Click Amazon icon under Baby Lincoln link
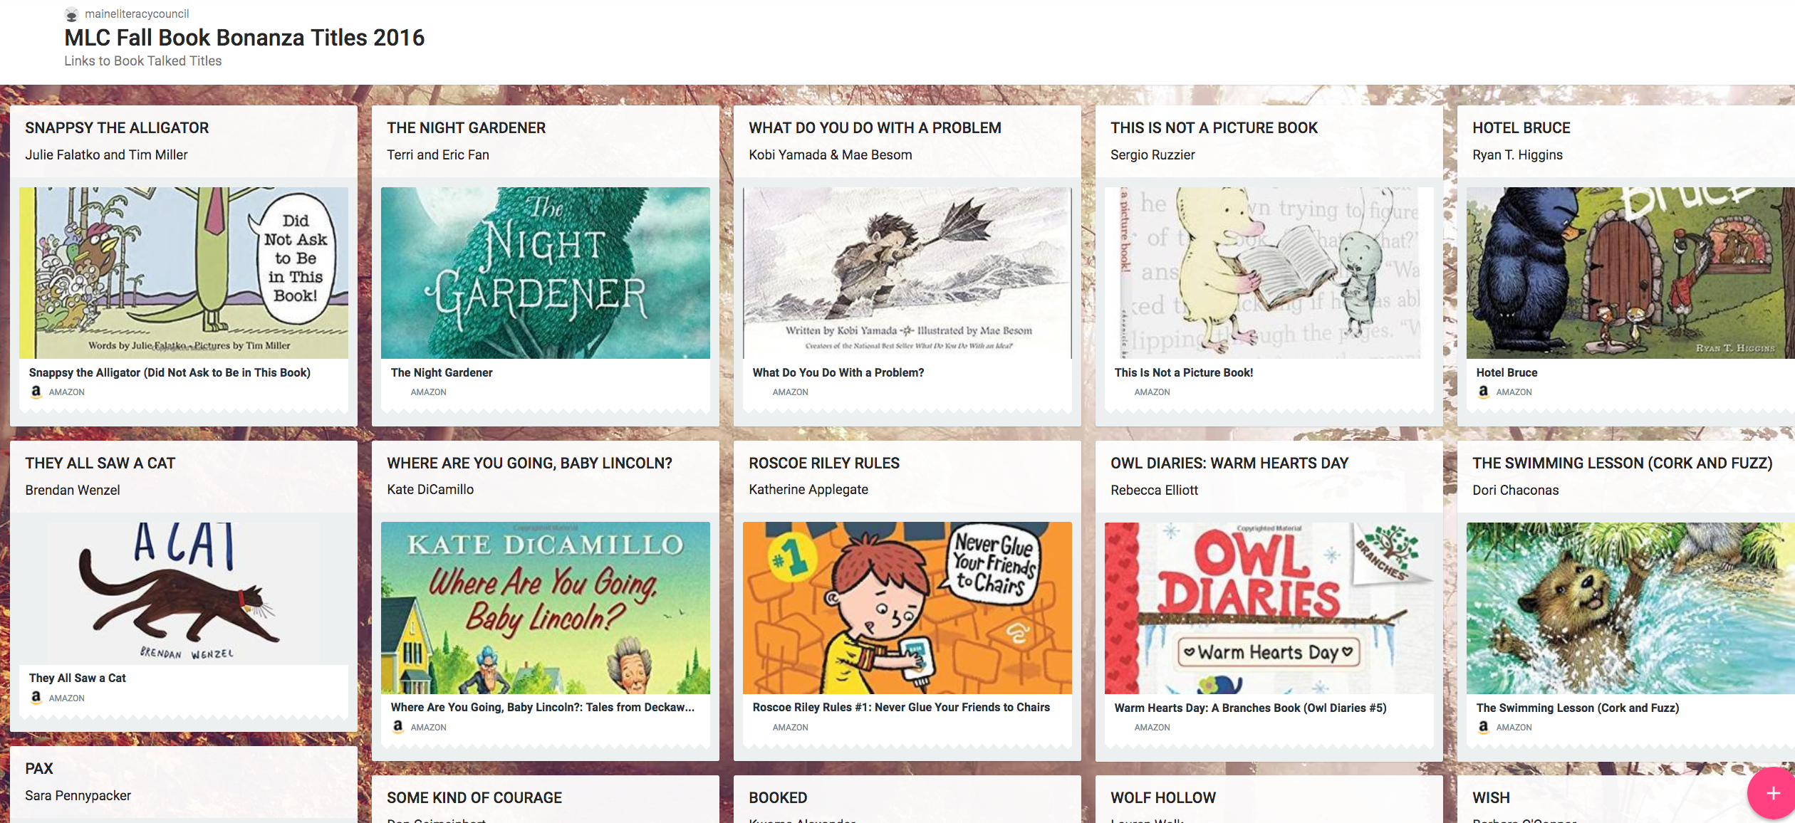Viewport: 1795px width, 823px height. click(x=398, y=727)
